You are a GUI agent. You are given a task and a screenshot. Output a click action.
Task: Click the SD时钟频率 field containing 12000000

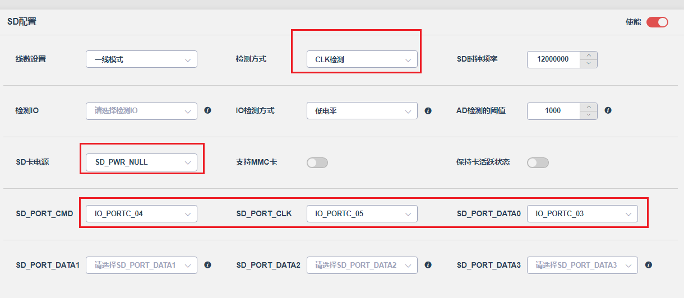click(553, 59)
